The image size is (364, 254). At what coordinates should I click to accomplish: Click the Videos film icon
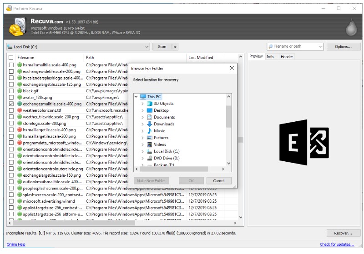[x=150, y=144]
